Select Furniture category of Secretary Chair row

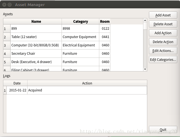[x=80, y=54]
